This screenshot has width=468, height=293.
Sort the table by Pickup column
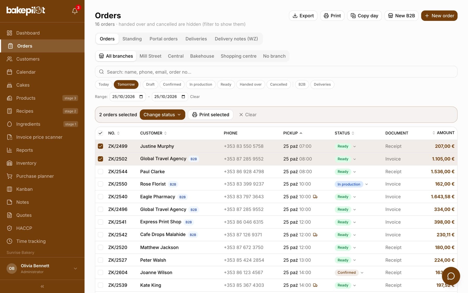[x=293, y=133]
